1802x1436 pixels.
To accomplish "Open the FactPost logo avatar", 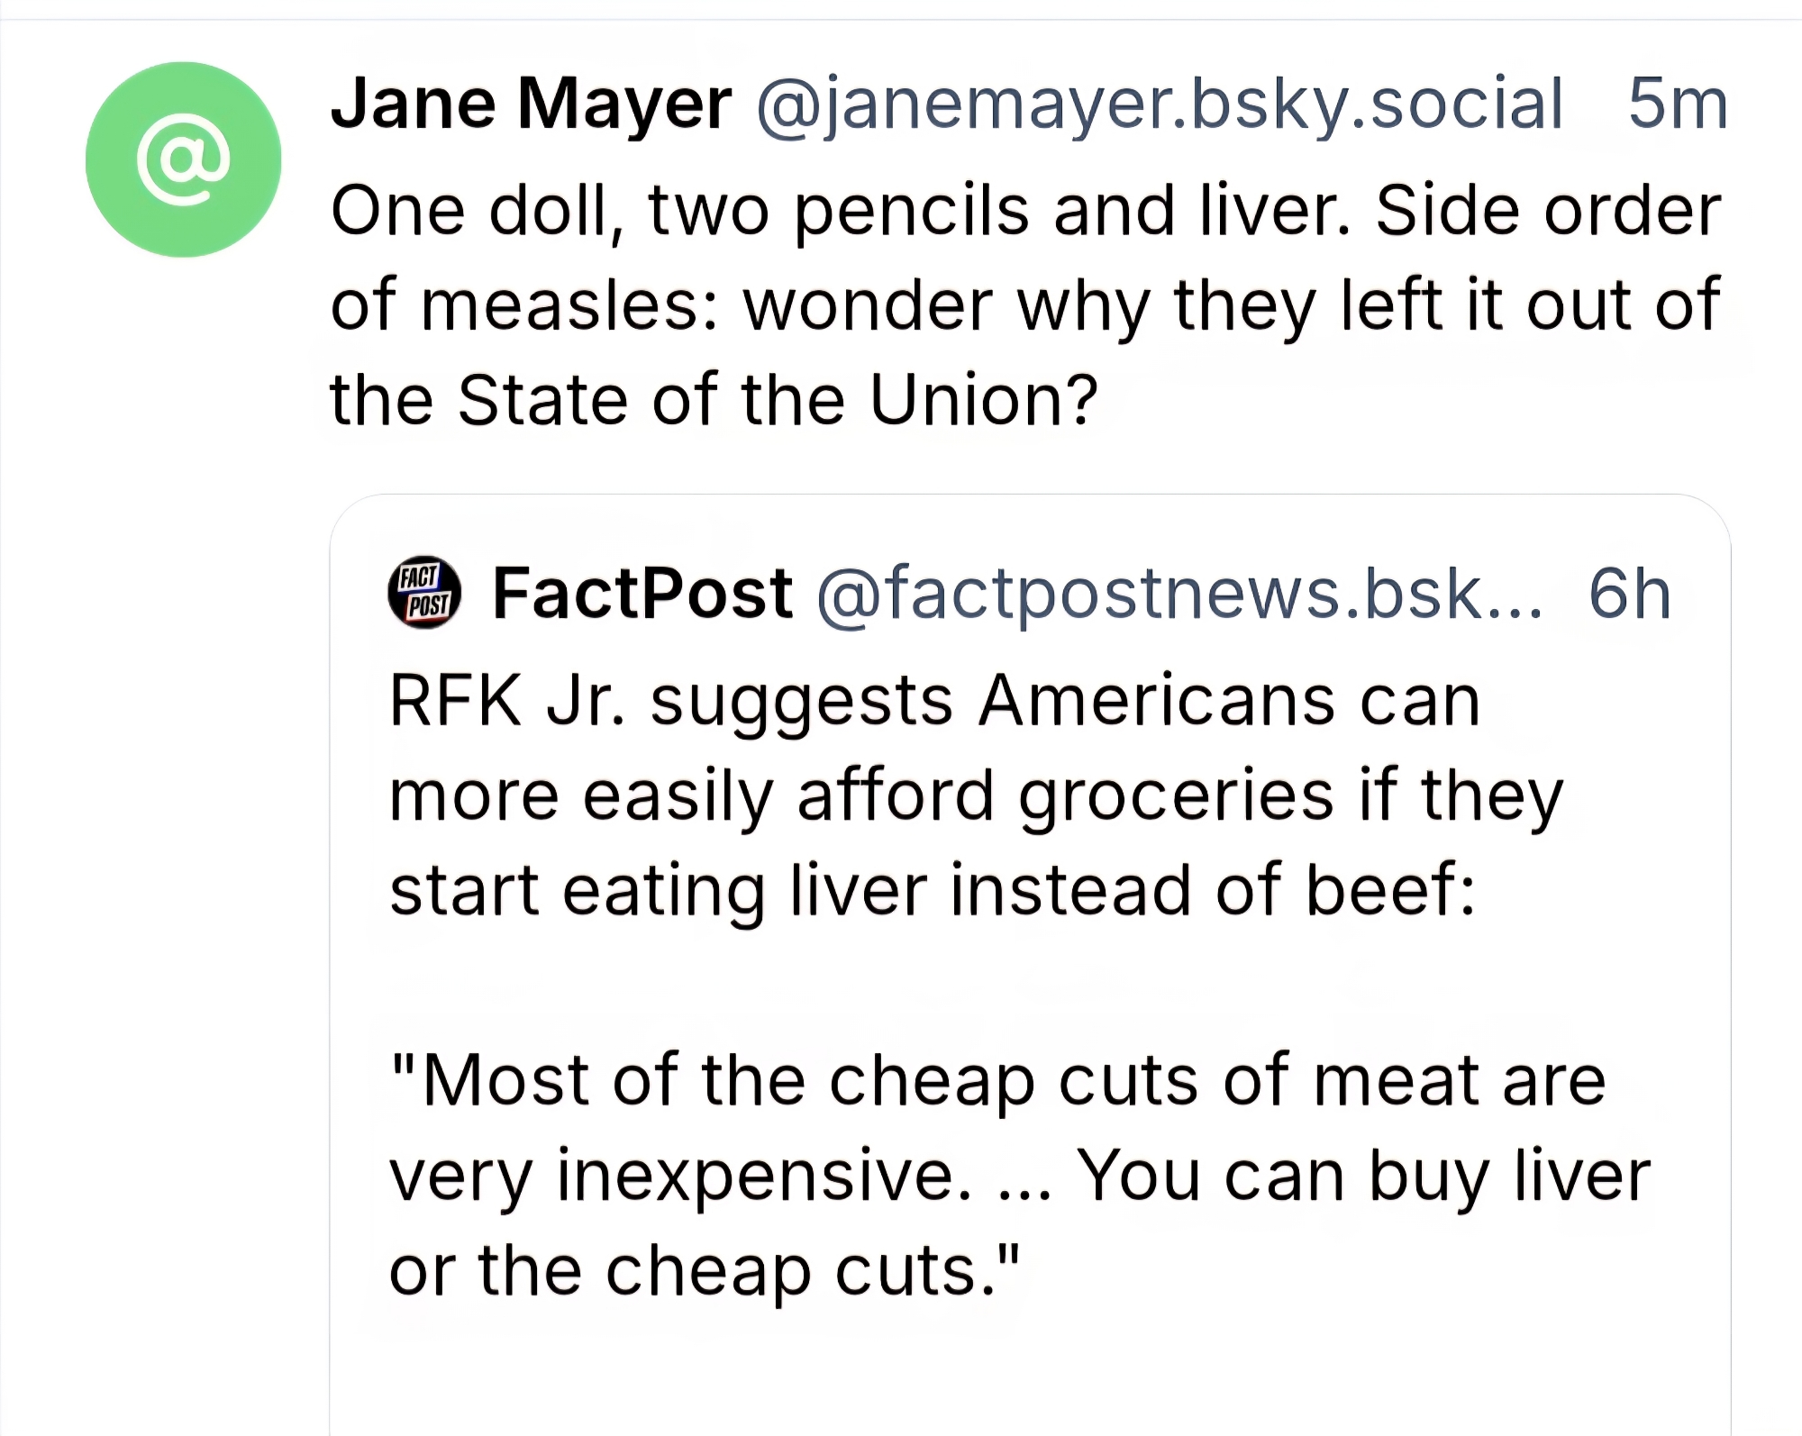I will coord(424,592).
